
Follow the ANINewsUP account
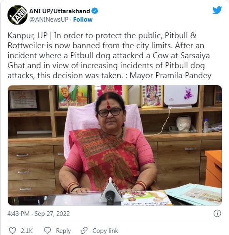(83, 20)
